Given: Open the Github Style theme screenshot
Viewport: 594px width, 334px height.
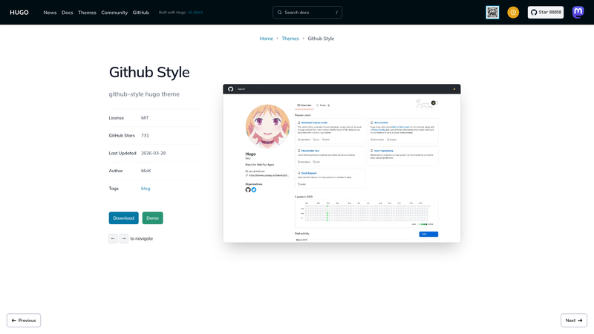Looking at the screenshot, I should click(342, 163).
